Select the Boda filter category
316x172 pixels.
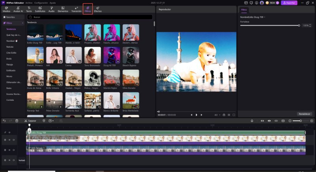click(x=9, y=59)
